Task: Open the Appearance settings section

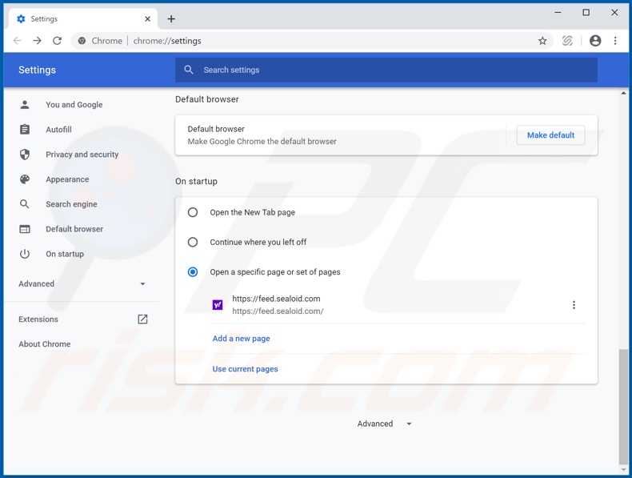Action: 67,179
